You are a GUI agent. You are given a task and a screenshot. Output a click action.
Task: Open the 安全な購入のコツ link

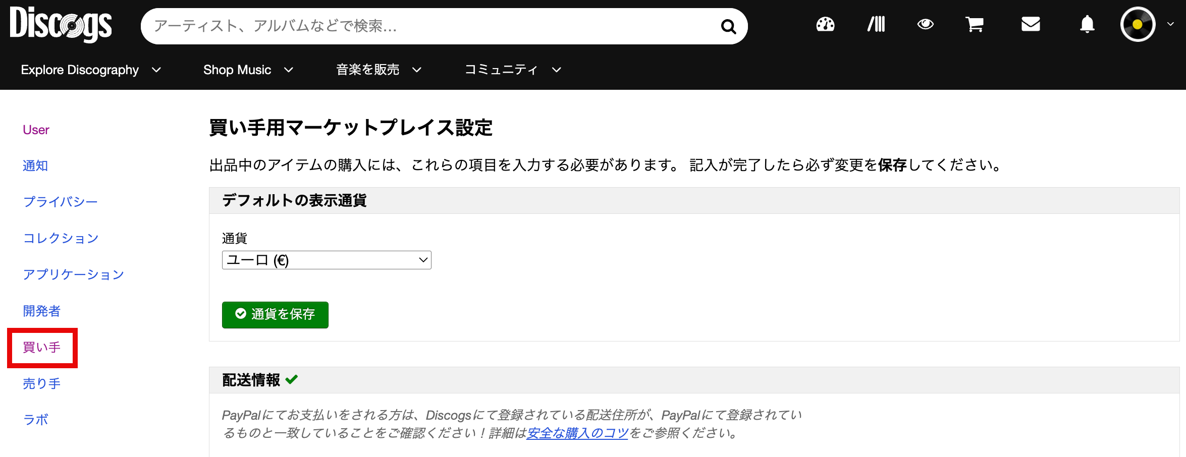(x=577, y=433)
